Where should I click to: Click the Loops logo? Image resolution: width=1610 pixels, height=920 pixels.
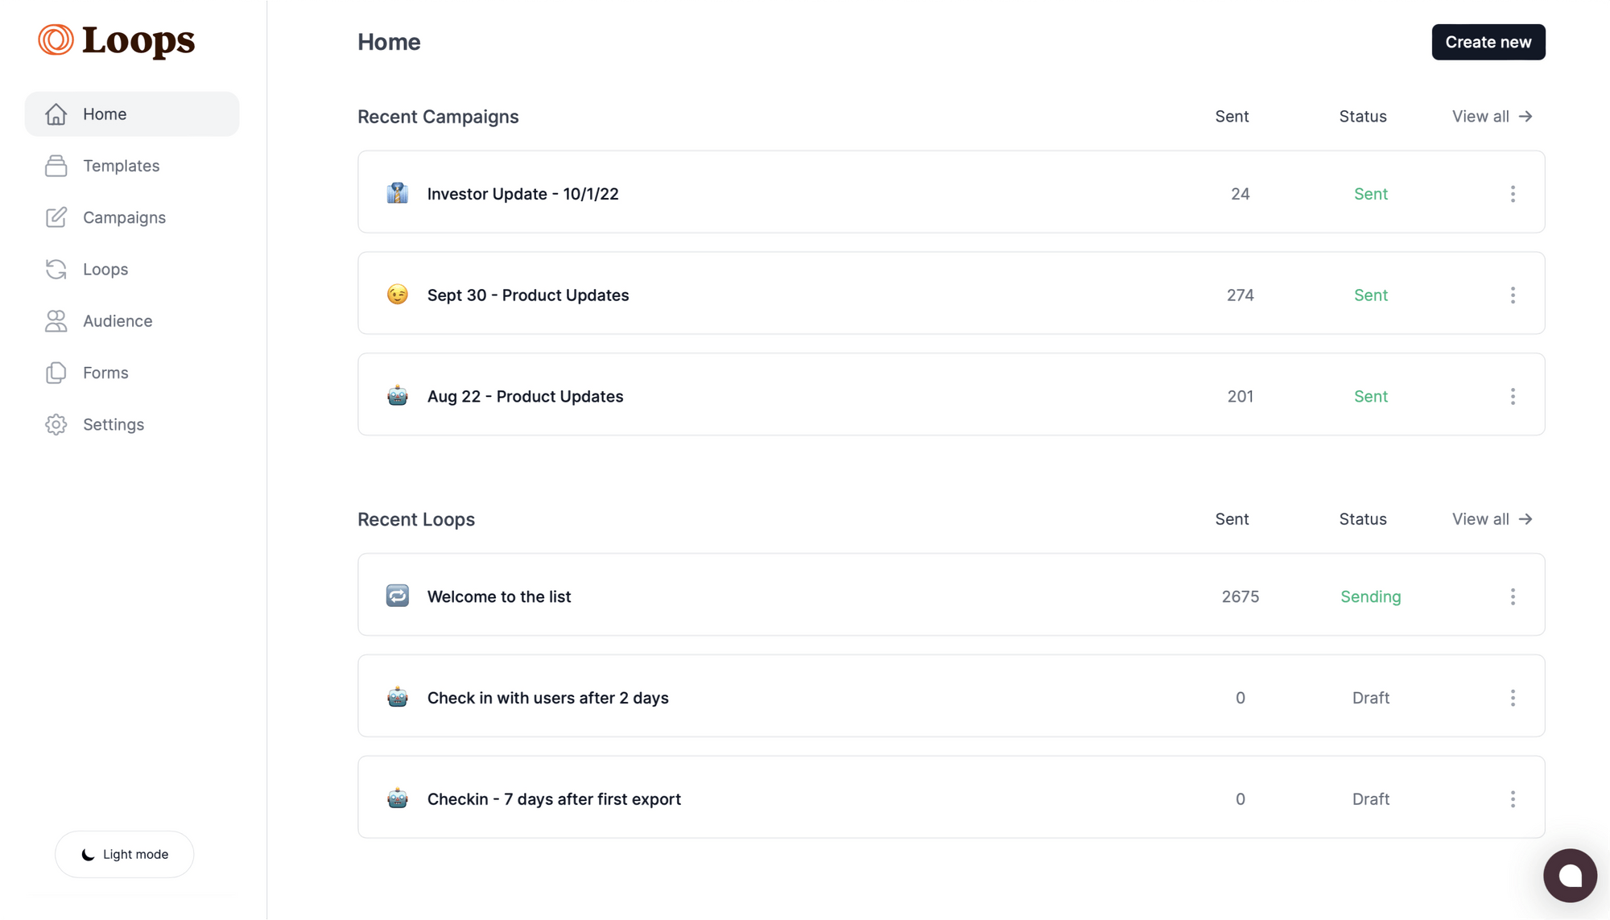115,40
